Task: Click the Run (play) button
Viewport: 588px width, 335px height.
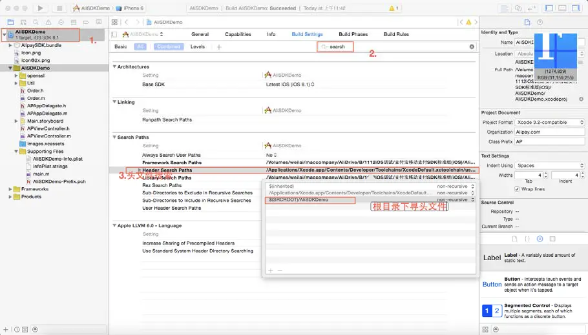Action: pyautogui.click(x=40, y=8)
